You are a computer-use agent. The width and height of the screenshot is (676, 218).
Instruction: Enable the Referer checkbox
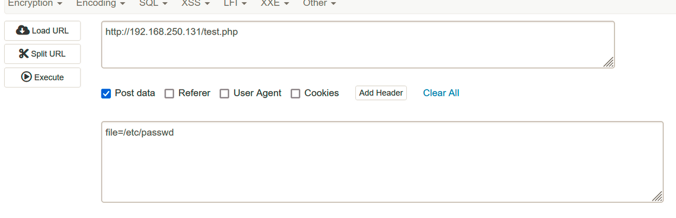click(169, 94)
